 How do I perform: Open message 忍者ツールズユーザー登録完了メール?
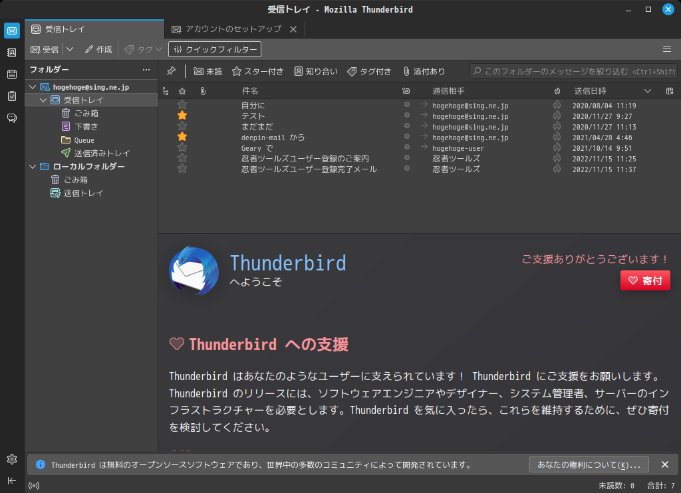point(309,169)
